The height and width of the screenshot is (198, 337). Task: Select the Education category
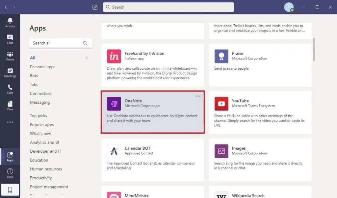39,160
